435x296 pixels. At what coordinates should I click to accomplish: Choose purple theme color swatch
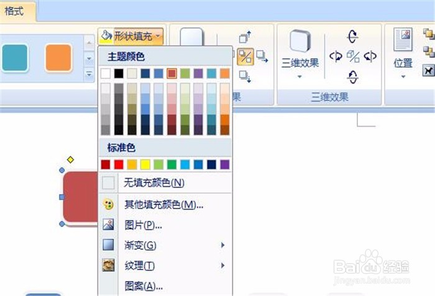pyautogui.click(x=198, y=73)
